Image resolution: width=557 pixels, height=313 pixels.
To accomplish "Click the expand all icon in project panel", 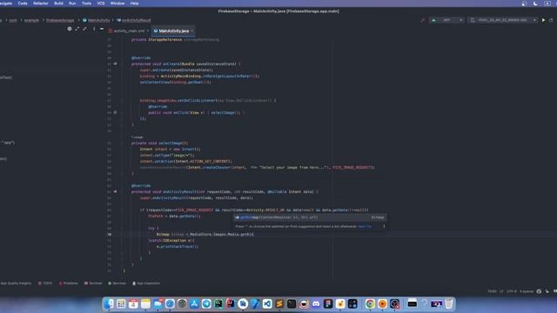I will [x=77, y=29].
